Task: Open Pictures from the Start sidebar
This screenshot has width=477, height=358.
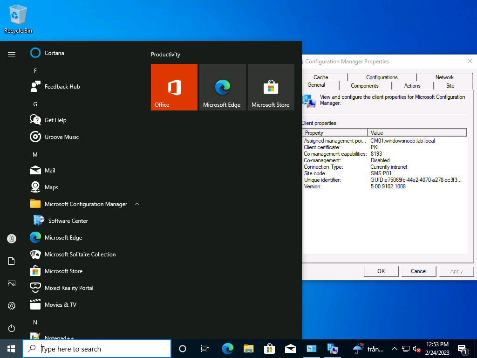Action: (12, 283)
